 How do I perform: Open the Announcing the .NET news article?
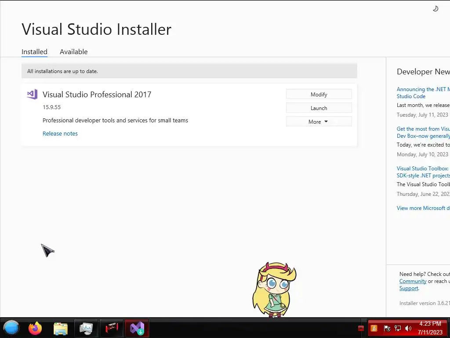[x=423, y=92]
